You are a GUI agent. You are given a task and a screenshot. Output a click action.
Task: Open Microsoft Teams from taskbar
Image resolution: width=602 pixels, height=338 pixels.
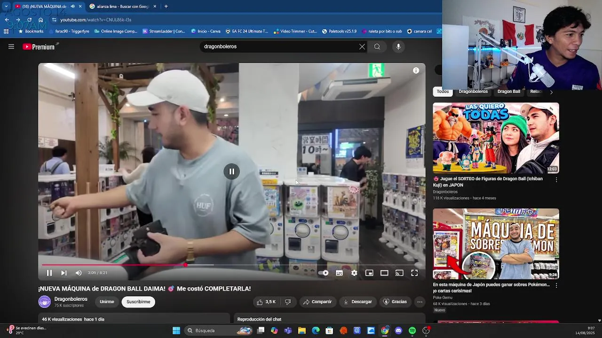pyautogui.click(x=288, y=330)
